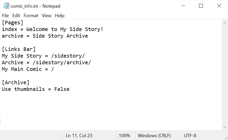The width and height of the screenshot is (228, 140).
Task: Click the vertical scrollbar track
Action: coord(225,77)
